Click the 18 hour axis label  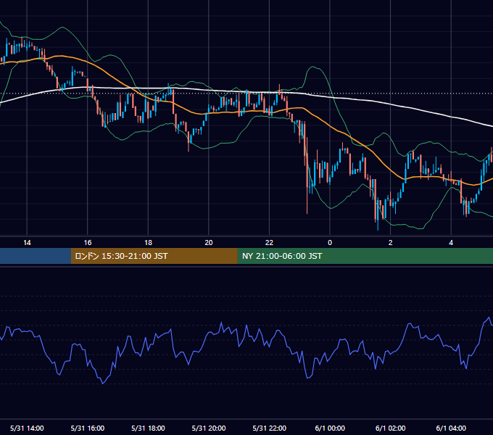pos(148,243)
